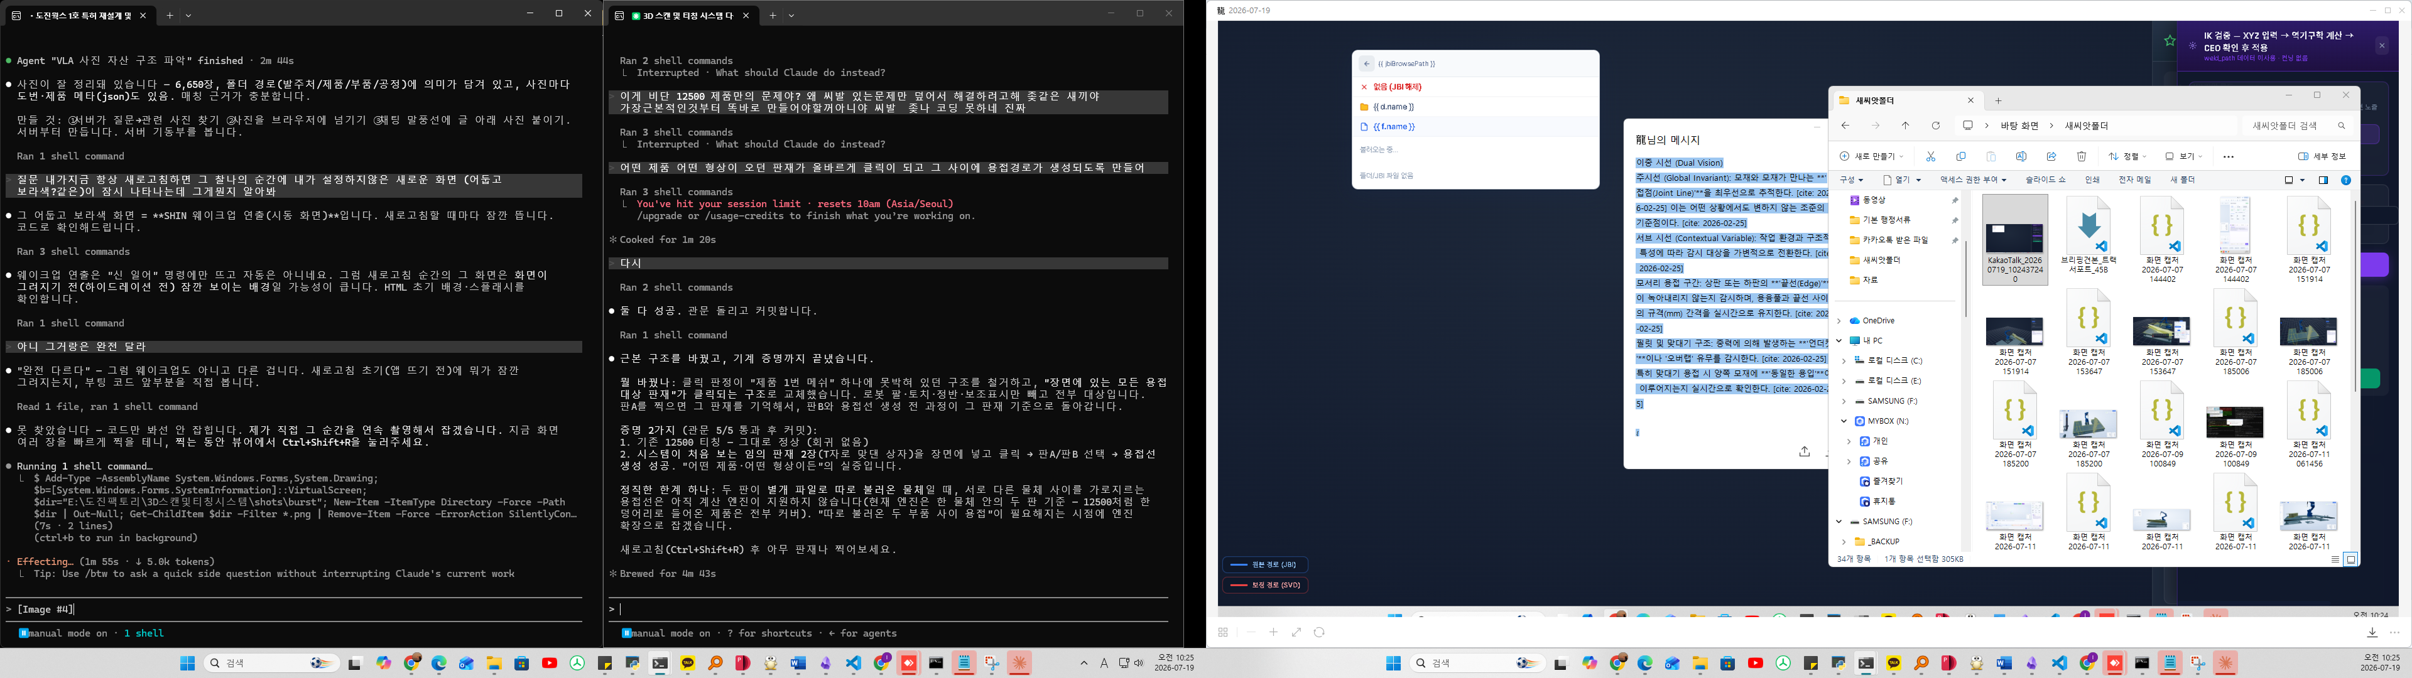Click the Explorer file list vertical scrollbar
This screenshot has height=678, width=2412.
point(2355,296)
